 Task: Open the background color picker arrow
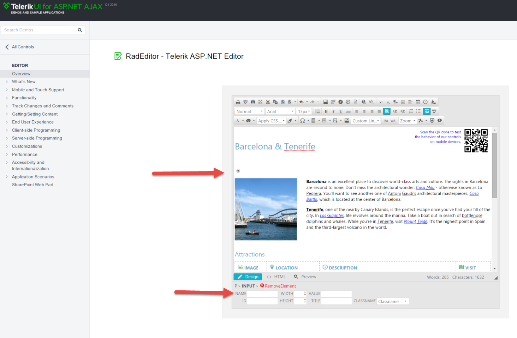[254, 121]
